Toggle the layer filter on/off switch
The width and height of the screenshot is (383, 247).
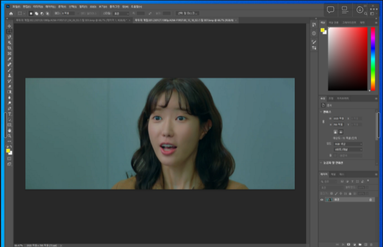pyautogui.click(x=368, y=181)
